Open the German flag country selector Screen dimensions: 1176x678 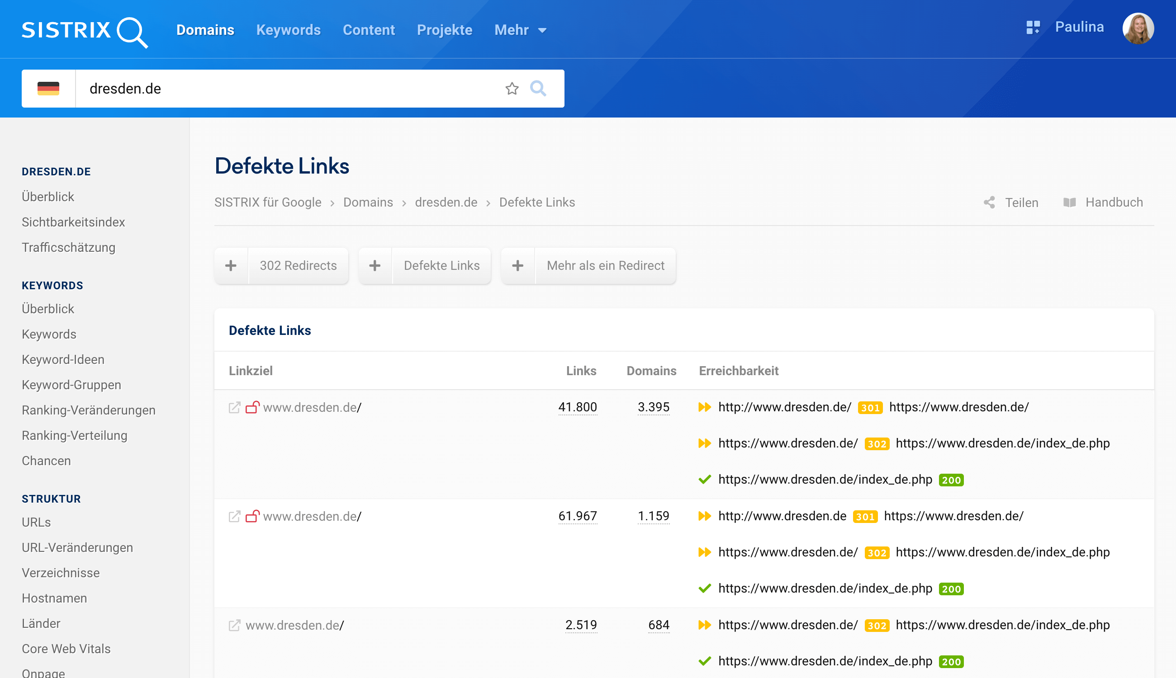(48, 89)
